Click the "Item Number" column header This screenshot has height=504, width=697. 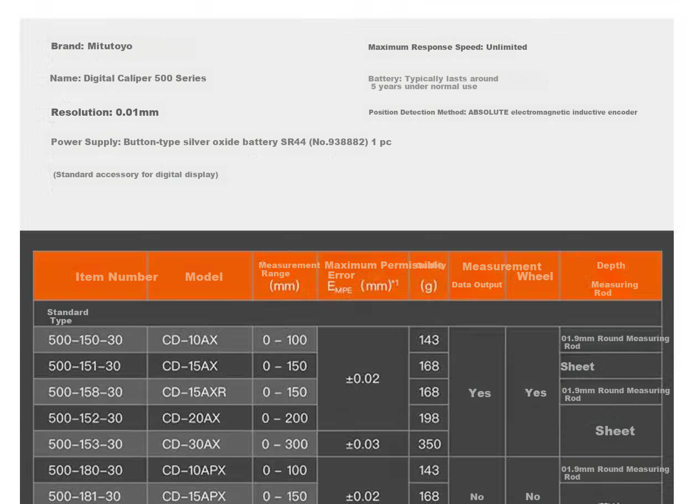click(x=117, y=277)
